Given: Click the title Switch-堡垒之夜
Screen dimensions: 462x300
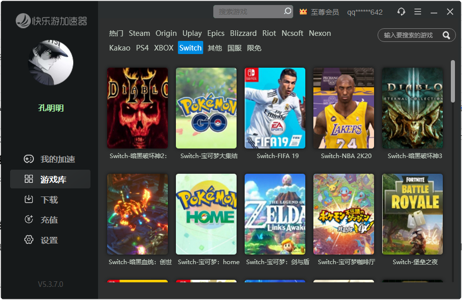Looking at the screenshot, I should [x=415, y=262].
